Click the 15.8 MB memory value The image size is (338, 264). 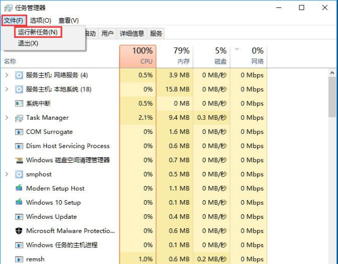coord(177,89)
